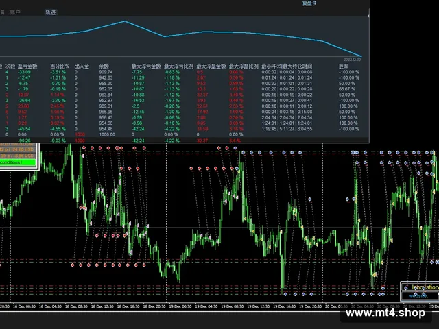This screenshot has height=329, width=439.
Task: Sort by the 最大浮盈比例 column header
Action: [244, 66]
